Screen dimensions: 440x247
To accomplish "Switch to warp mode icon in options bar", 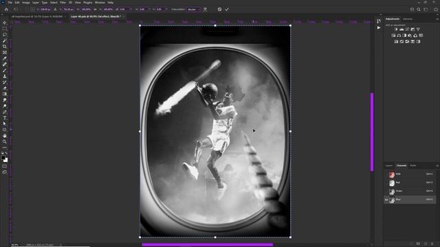I will point(206,9).
